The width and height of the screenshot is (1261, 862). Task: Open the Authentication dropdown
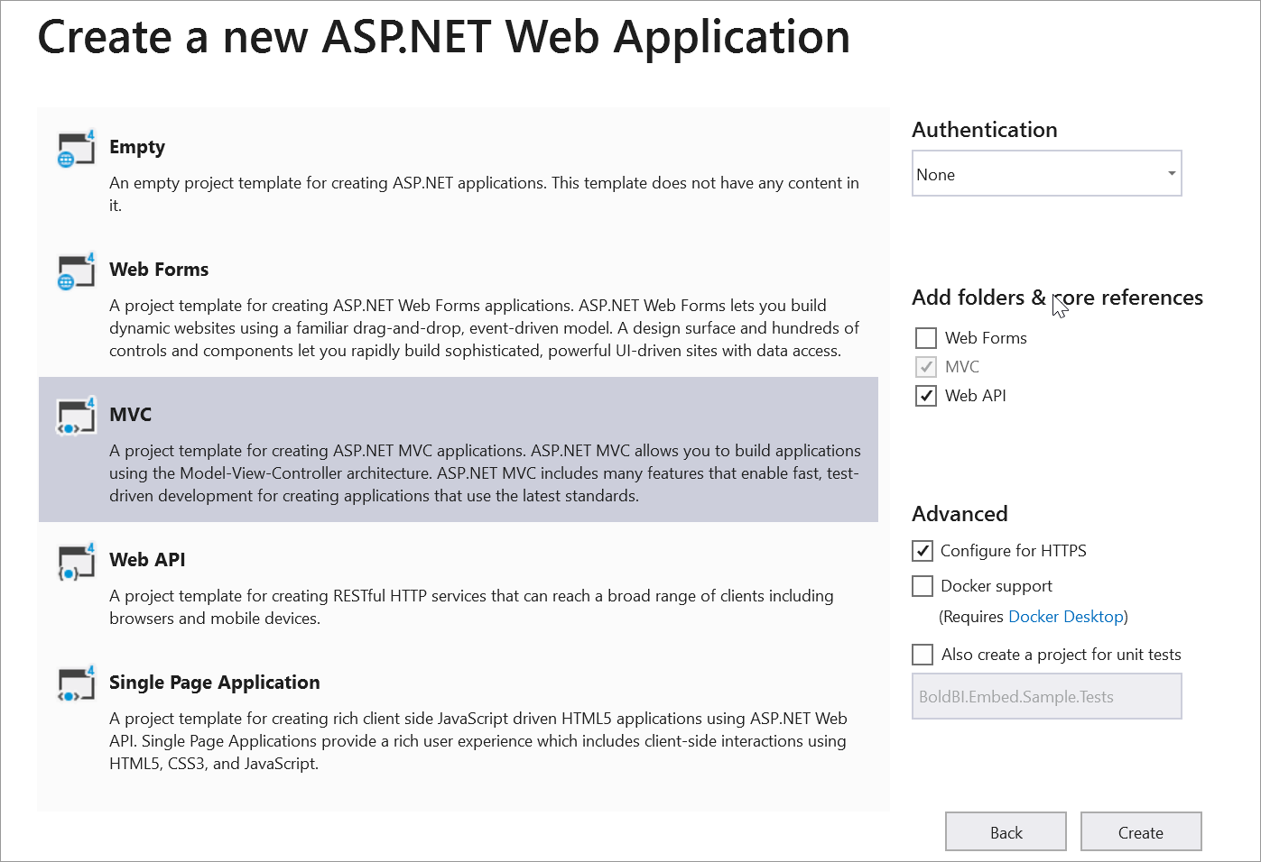click(x=1045, y=174)
